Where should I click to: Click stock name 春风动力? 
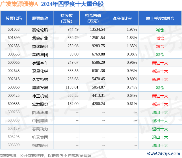click(40, 129)
